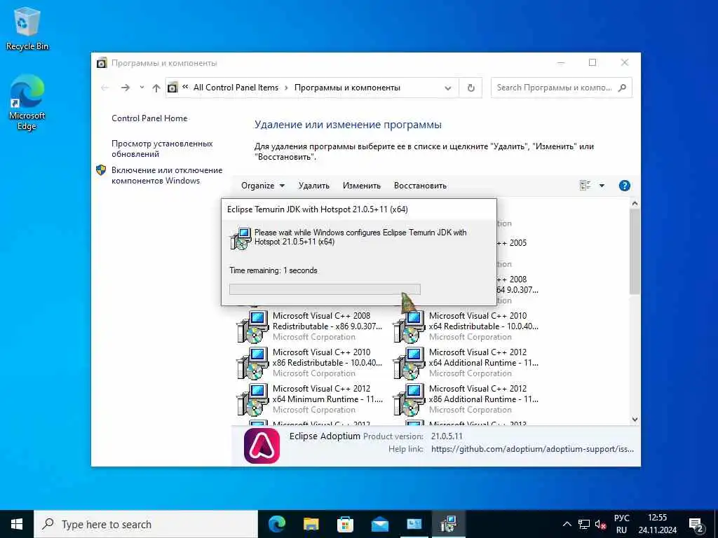Click the muted volume tray icon
Image resolution: width=718 pixels, height=538 pixels.
tap(600, 524)
